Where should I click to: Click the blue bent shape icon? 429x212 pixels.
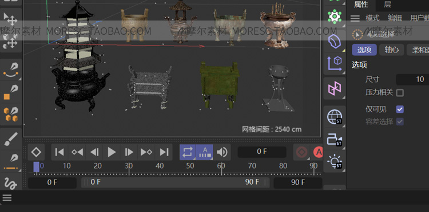tap(335, 42)
